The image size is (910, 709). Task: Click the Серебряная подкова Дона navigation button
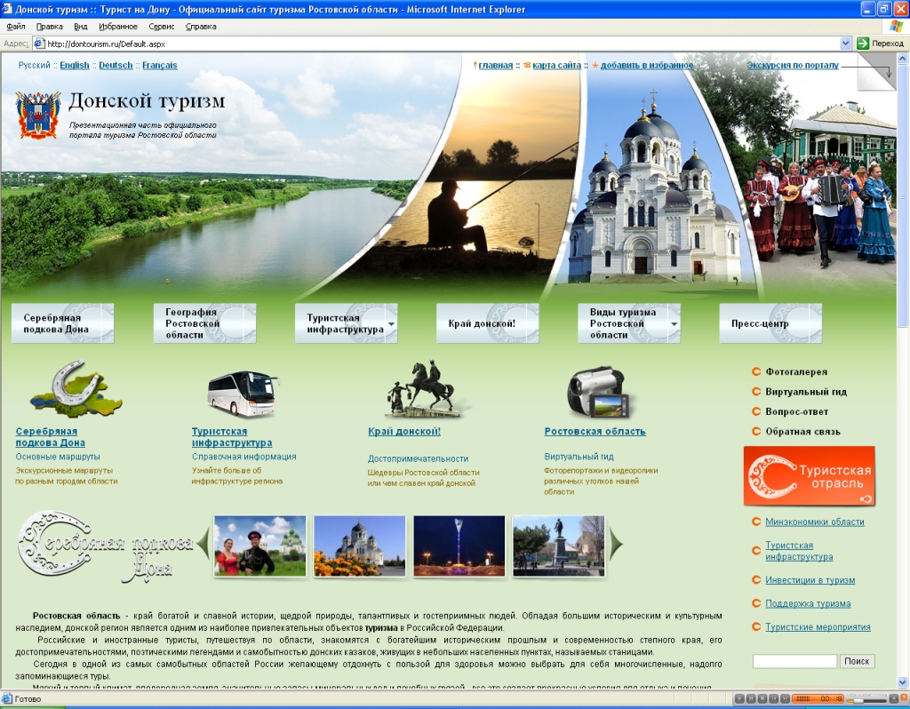(63, 323)
